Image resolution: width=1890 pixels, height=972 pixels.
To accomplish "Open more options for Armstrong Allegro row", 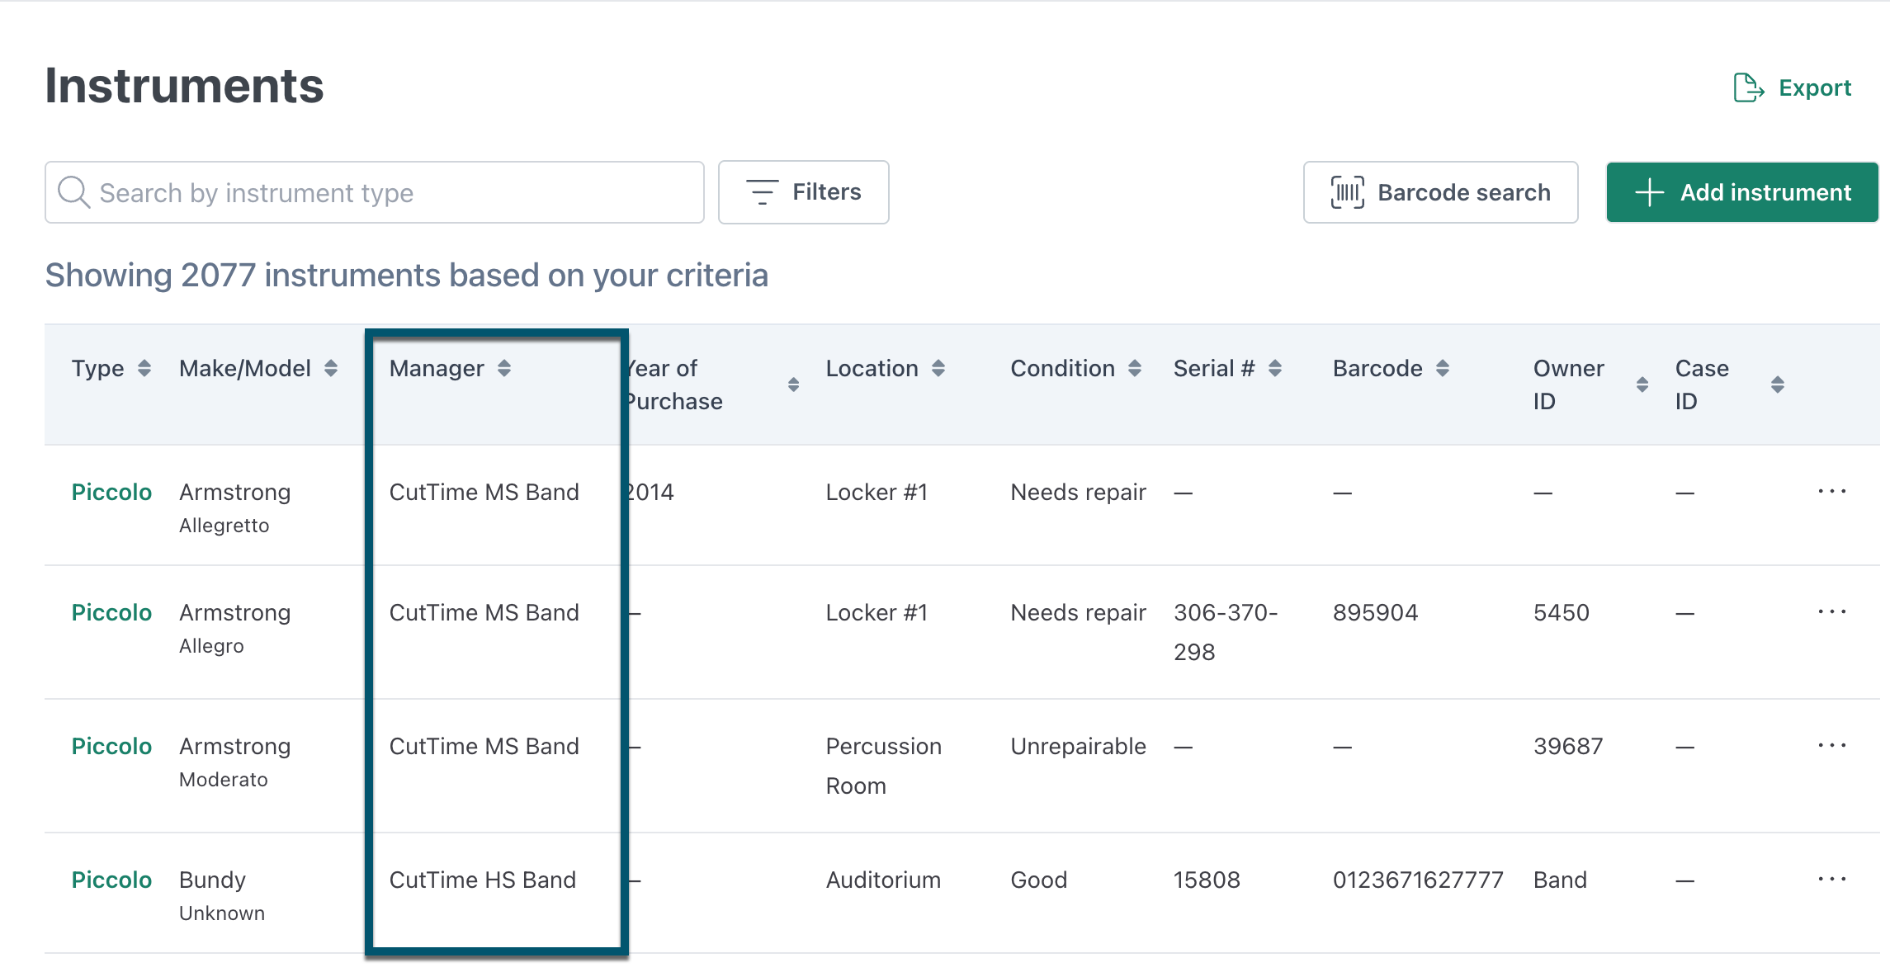I will [x=1831, y=612].
